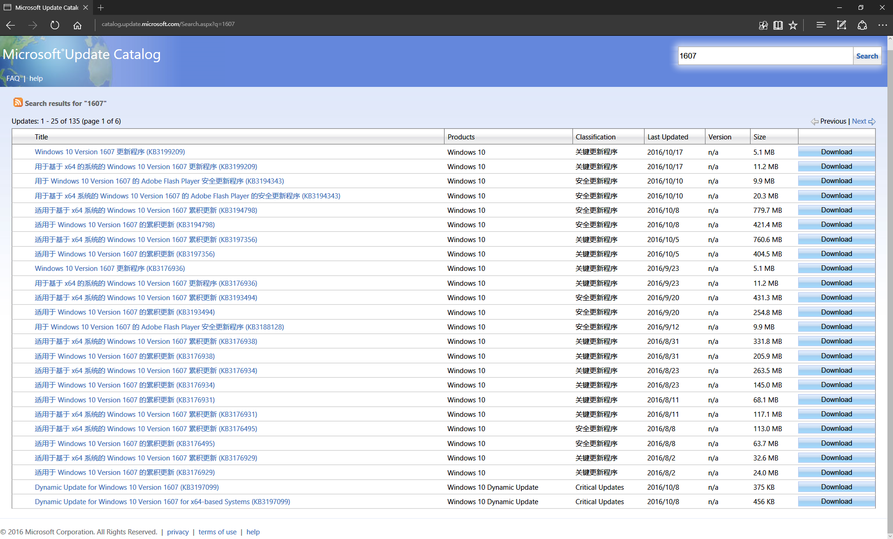Image resolution: width=893 pixels, height=539 pixels.
Task: Open Adobe Flash Player KB3194343 non-x64 link
Action: [x=159, y=181]
